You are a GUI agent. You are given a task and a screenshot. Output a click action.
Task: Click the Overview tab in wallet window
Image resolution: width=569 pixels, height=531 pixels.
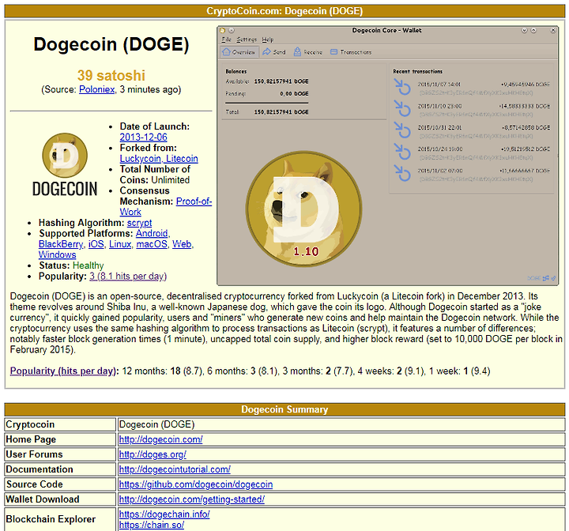239,52
